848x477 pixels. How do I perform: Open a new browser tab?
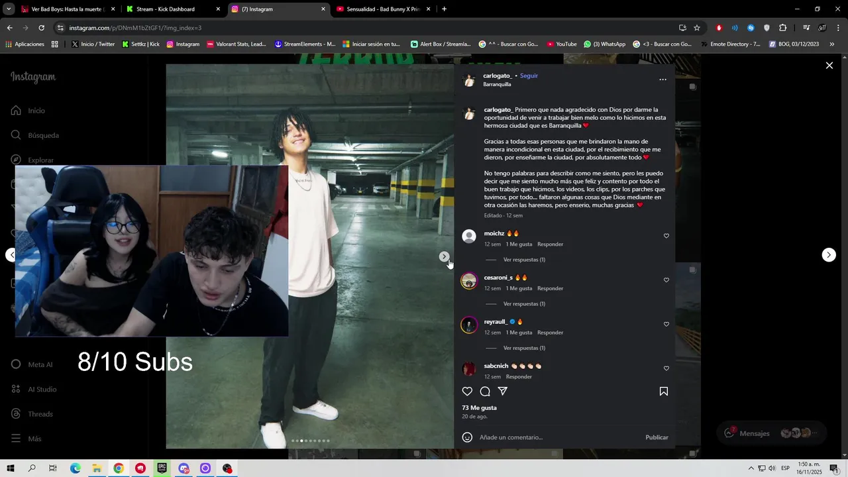(x=444, y=9)
